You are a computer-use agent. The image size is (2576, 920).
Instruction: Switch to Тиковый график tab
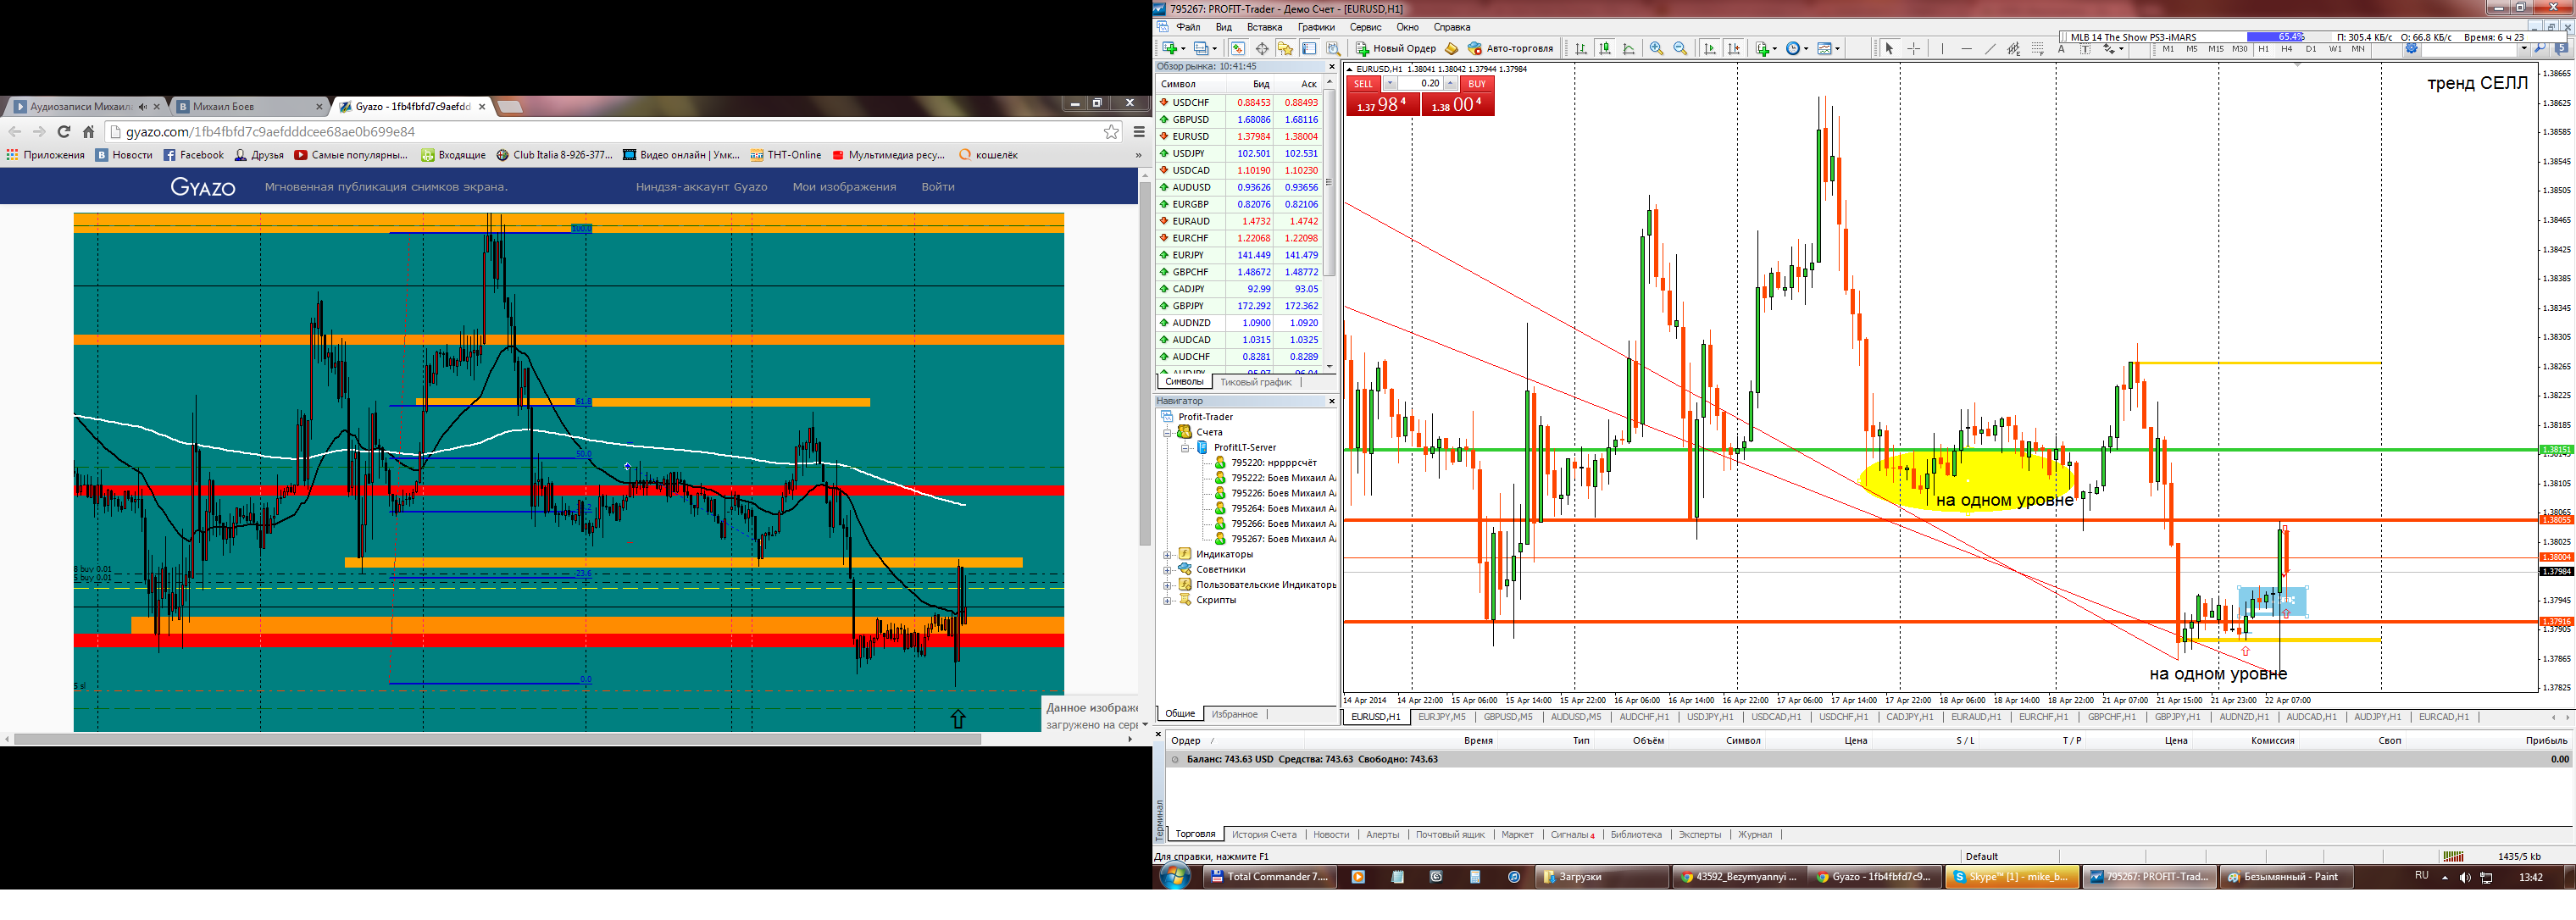1256,382
